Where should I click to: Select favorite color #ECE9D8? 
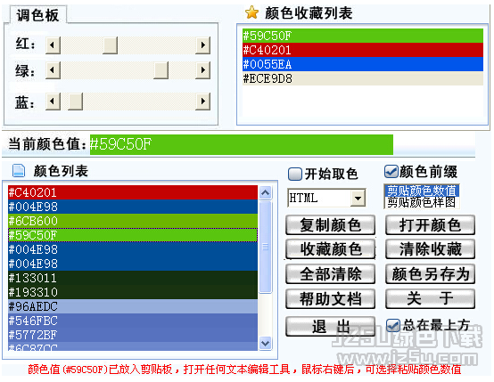[x=363, y=78]
